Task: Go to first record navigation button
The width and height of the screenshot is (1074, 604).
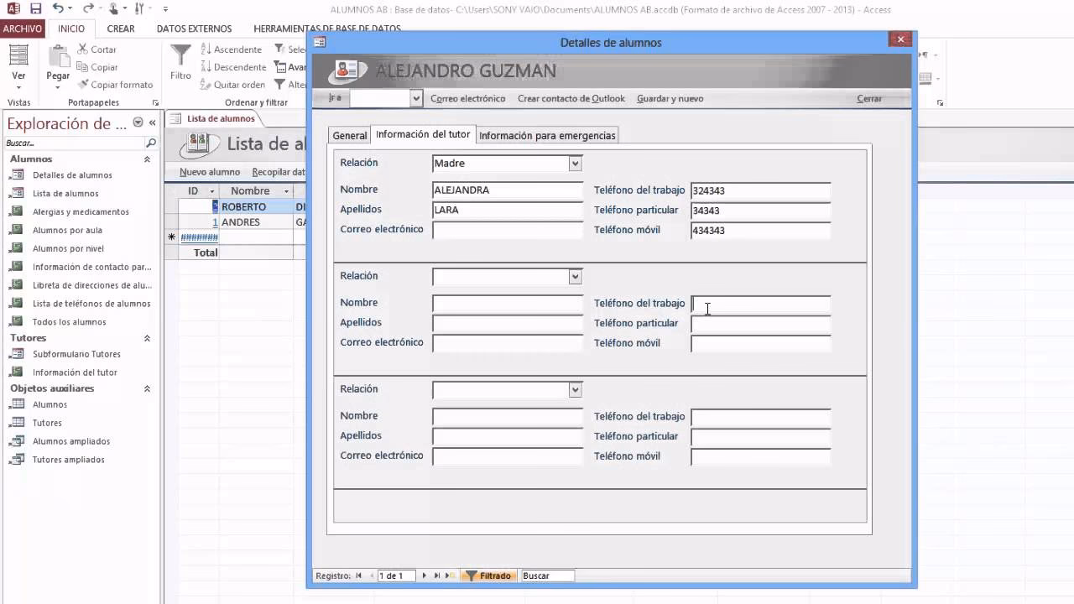Action: tap(359, 575)
